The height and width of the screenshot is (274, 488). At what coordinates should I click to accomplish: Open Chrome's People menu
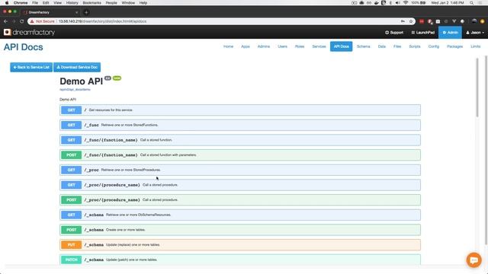click(111, 3)
